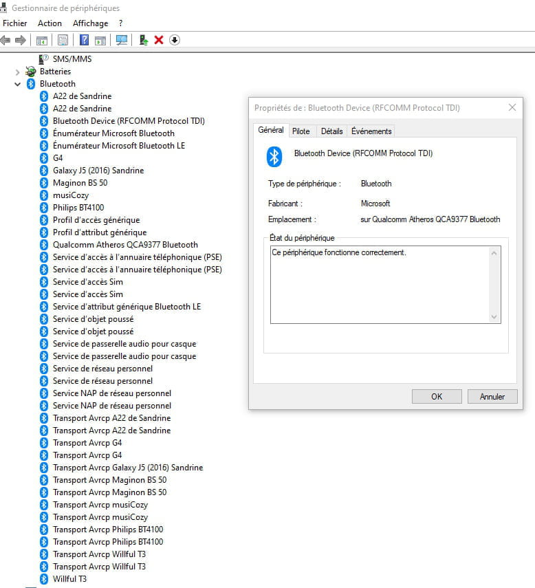Screen dimensions: 535x588
Task: Scan for hardware changes monitor icon
Action: point(122,40)
